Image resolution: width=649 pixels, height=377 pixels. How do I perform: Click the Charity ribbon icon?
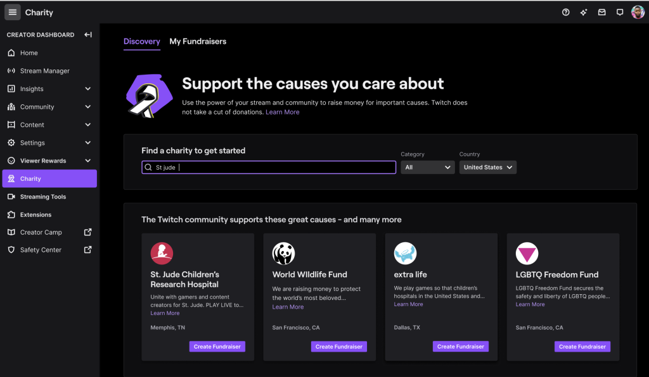[x=11, y=179]
